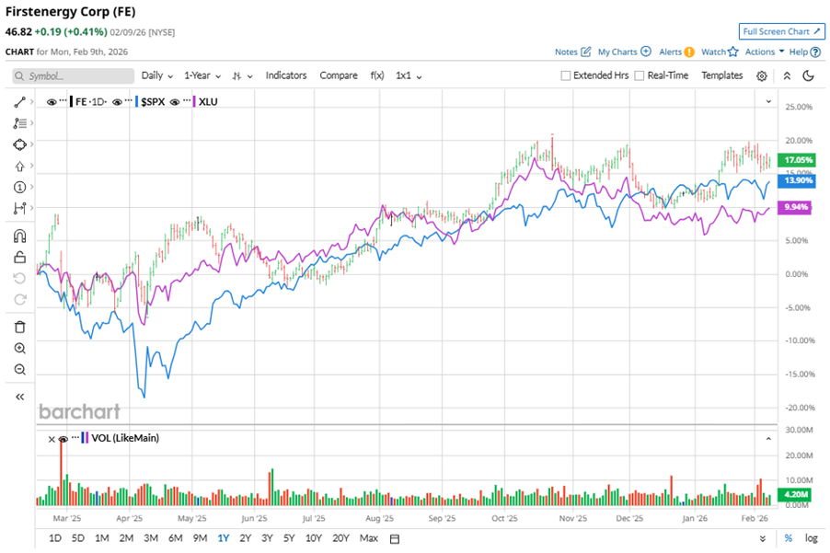Click the Notes edit icon
Image resolution: width=830 pixels, height=553 pixels.
pyautogui.click(x=585, y=52)
